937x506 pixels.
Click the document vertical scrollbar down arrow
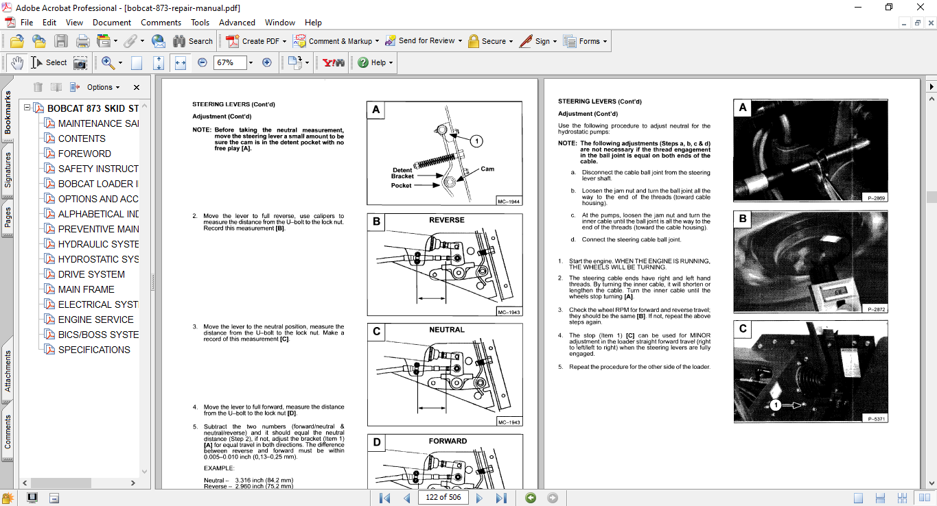coord(931,482)
